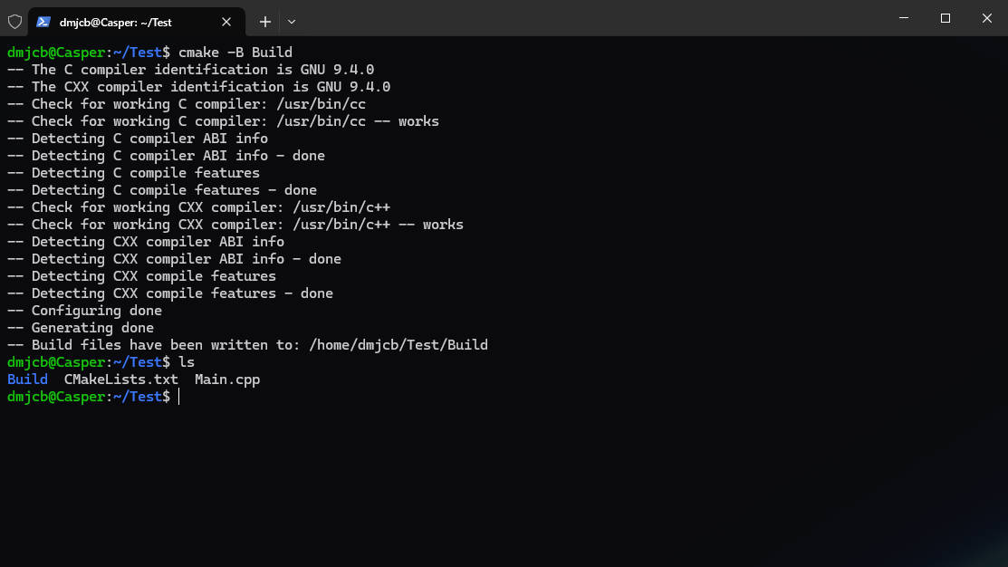Click the PowerShell-style tab profile icon

(43, 22)
